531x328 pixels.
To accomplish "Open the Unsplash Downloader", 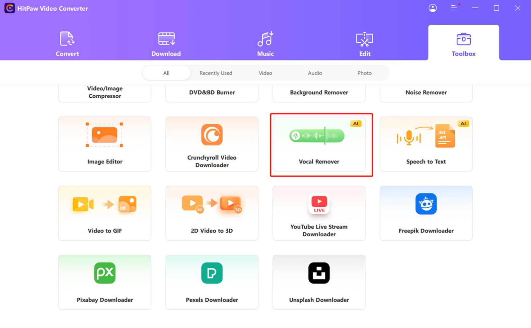I will [319, 282].
